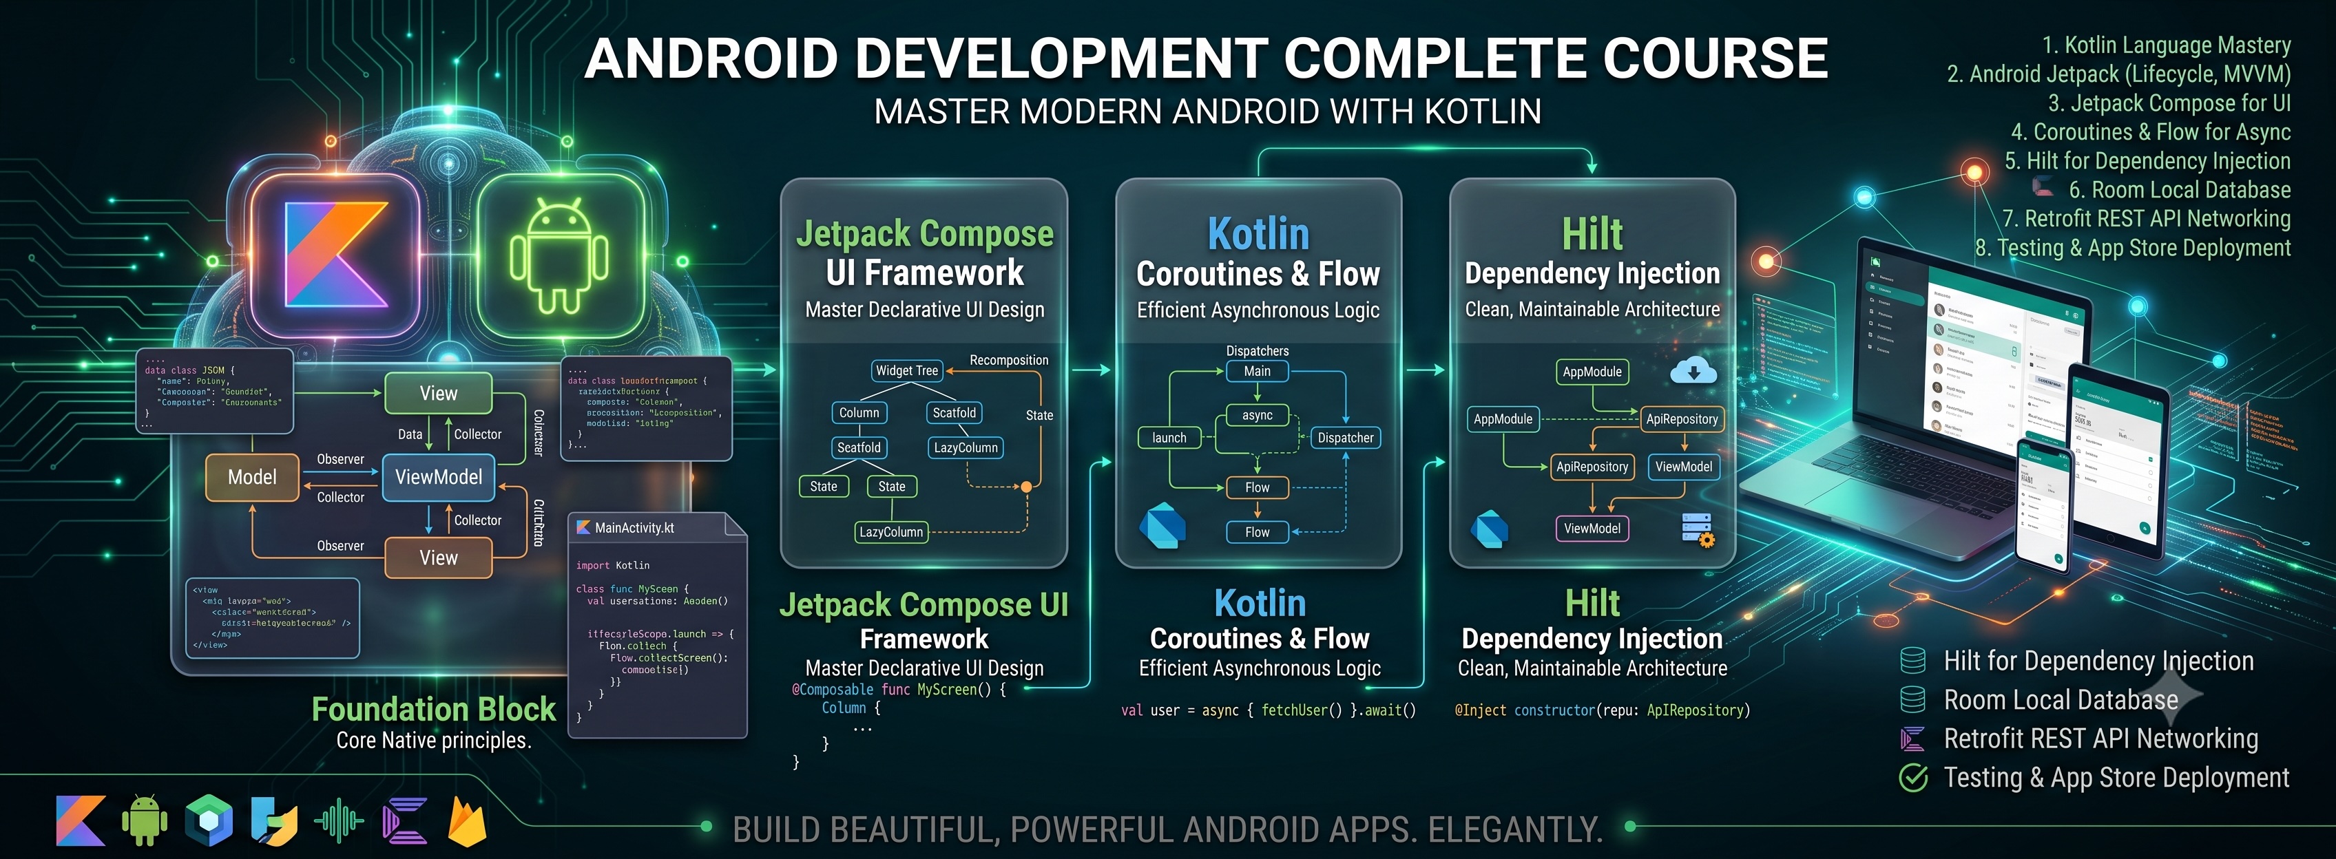The height and width of the screenshot is (859, 2336).
Task: Click the 'Recomposition' label
Action: (1008, 360)
